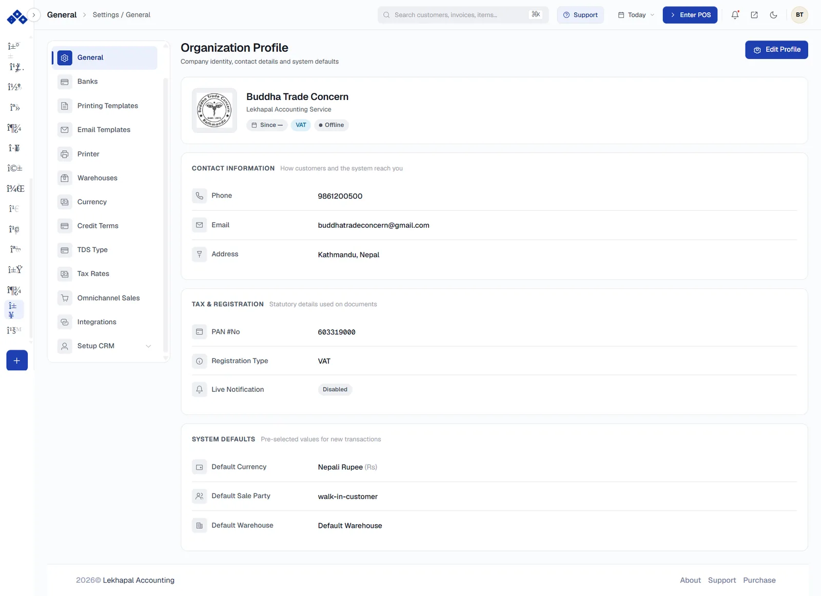Click the info icon for Registration Type
The height and width of the screenshot is (596, 821).
200,361
